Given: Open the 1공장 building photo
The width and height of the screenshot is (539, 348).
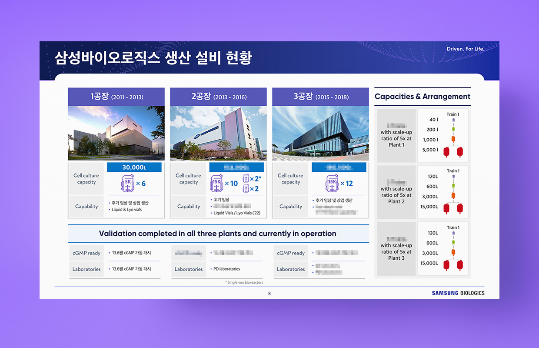Looking at the screenshot, I should (116, 133).
